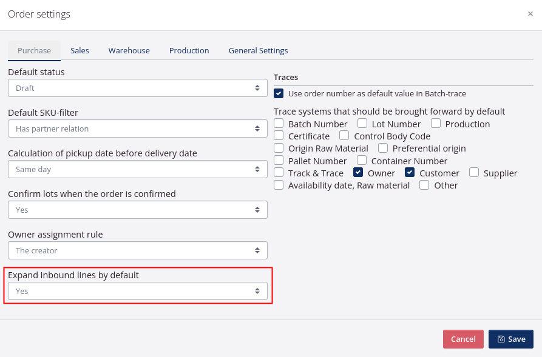Close the Order settings dialog
542x357 pixels.
[x=530, y=14]
